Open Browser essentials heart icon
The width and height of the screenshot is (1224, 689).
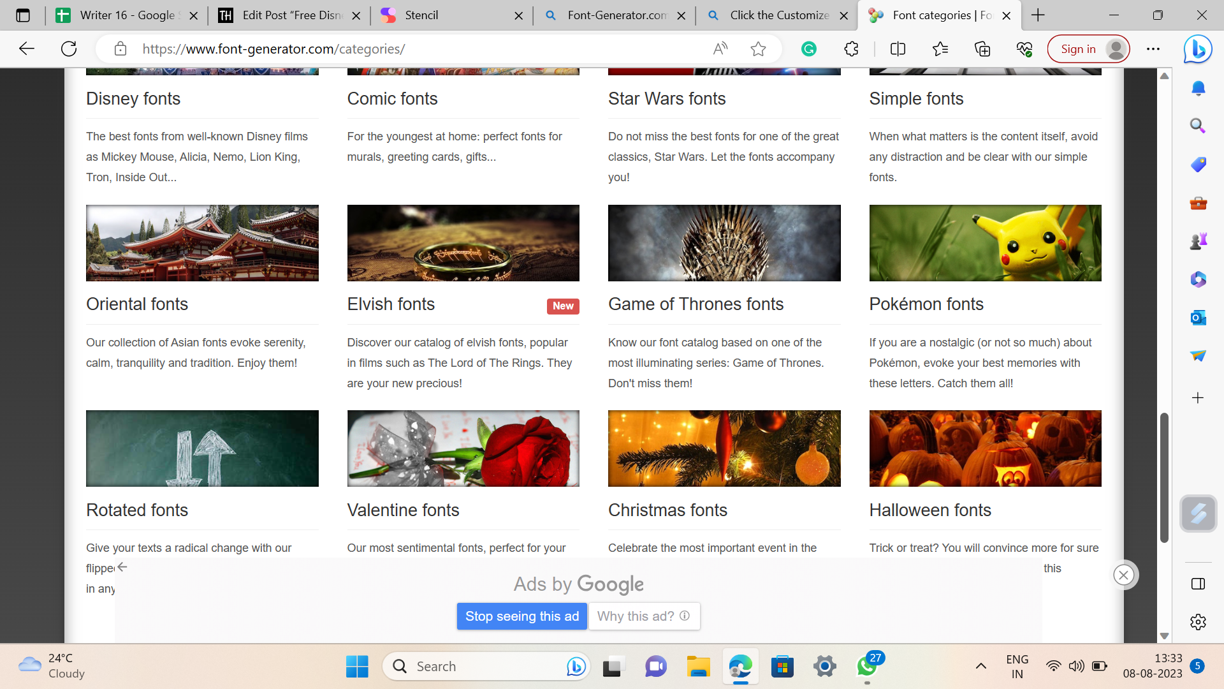[x=1024, y=48]
